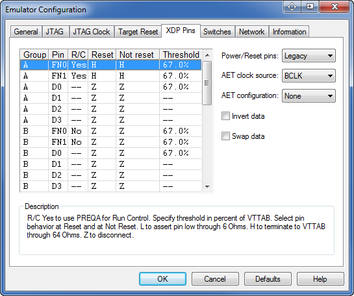The width and height of the screenshot is (354, 296).
Task: Click the OK button
Action: coord(162,279)
